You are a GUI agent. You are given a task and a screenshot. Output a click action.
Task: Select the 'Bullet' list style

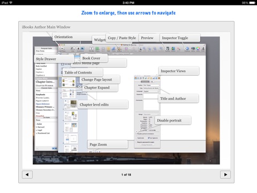tap(39, 124)
